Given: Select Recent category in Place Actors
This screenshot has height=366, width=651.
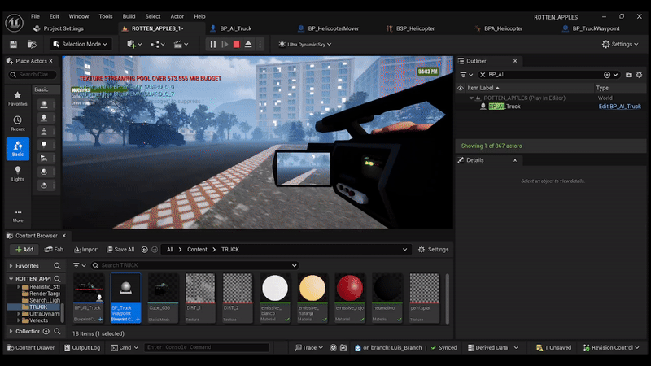Looking at the screenshot, I should coord(17,124).
